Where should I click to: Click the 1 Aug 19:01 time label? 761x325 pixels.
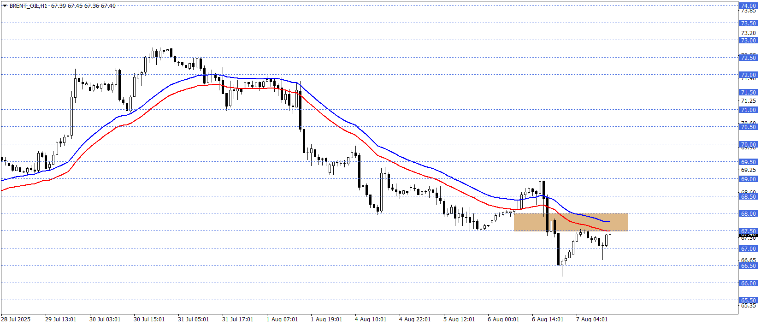pos(326,319)
